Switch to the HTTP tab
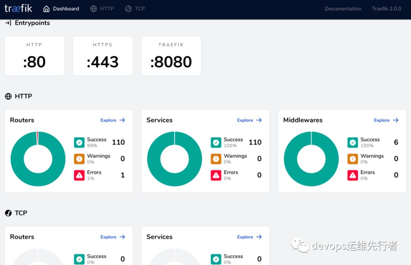Image resolution: width=411 pixels, height=265 pixels. point(102,9)
